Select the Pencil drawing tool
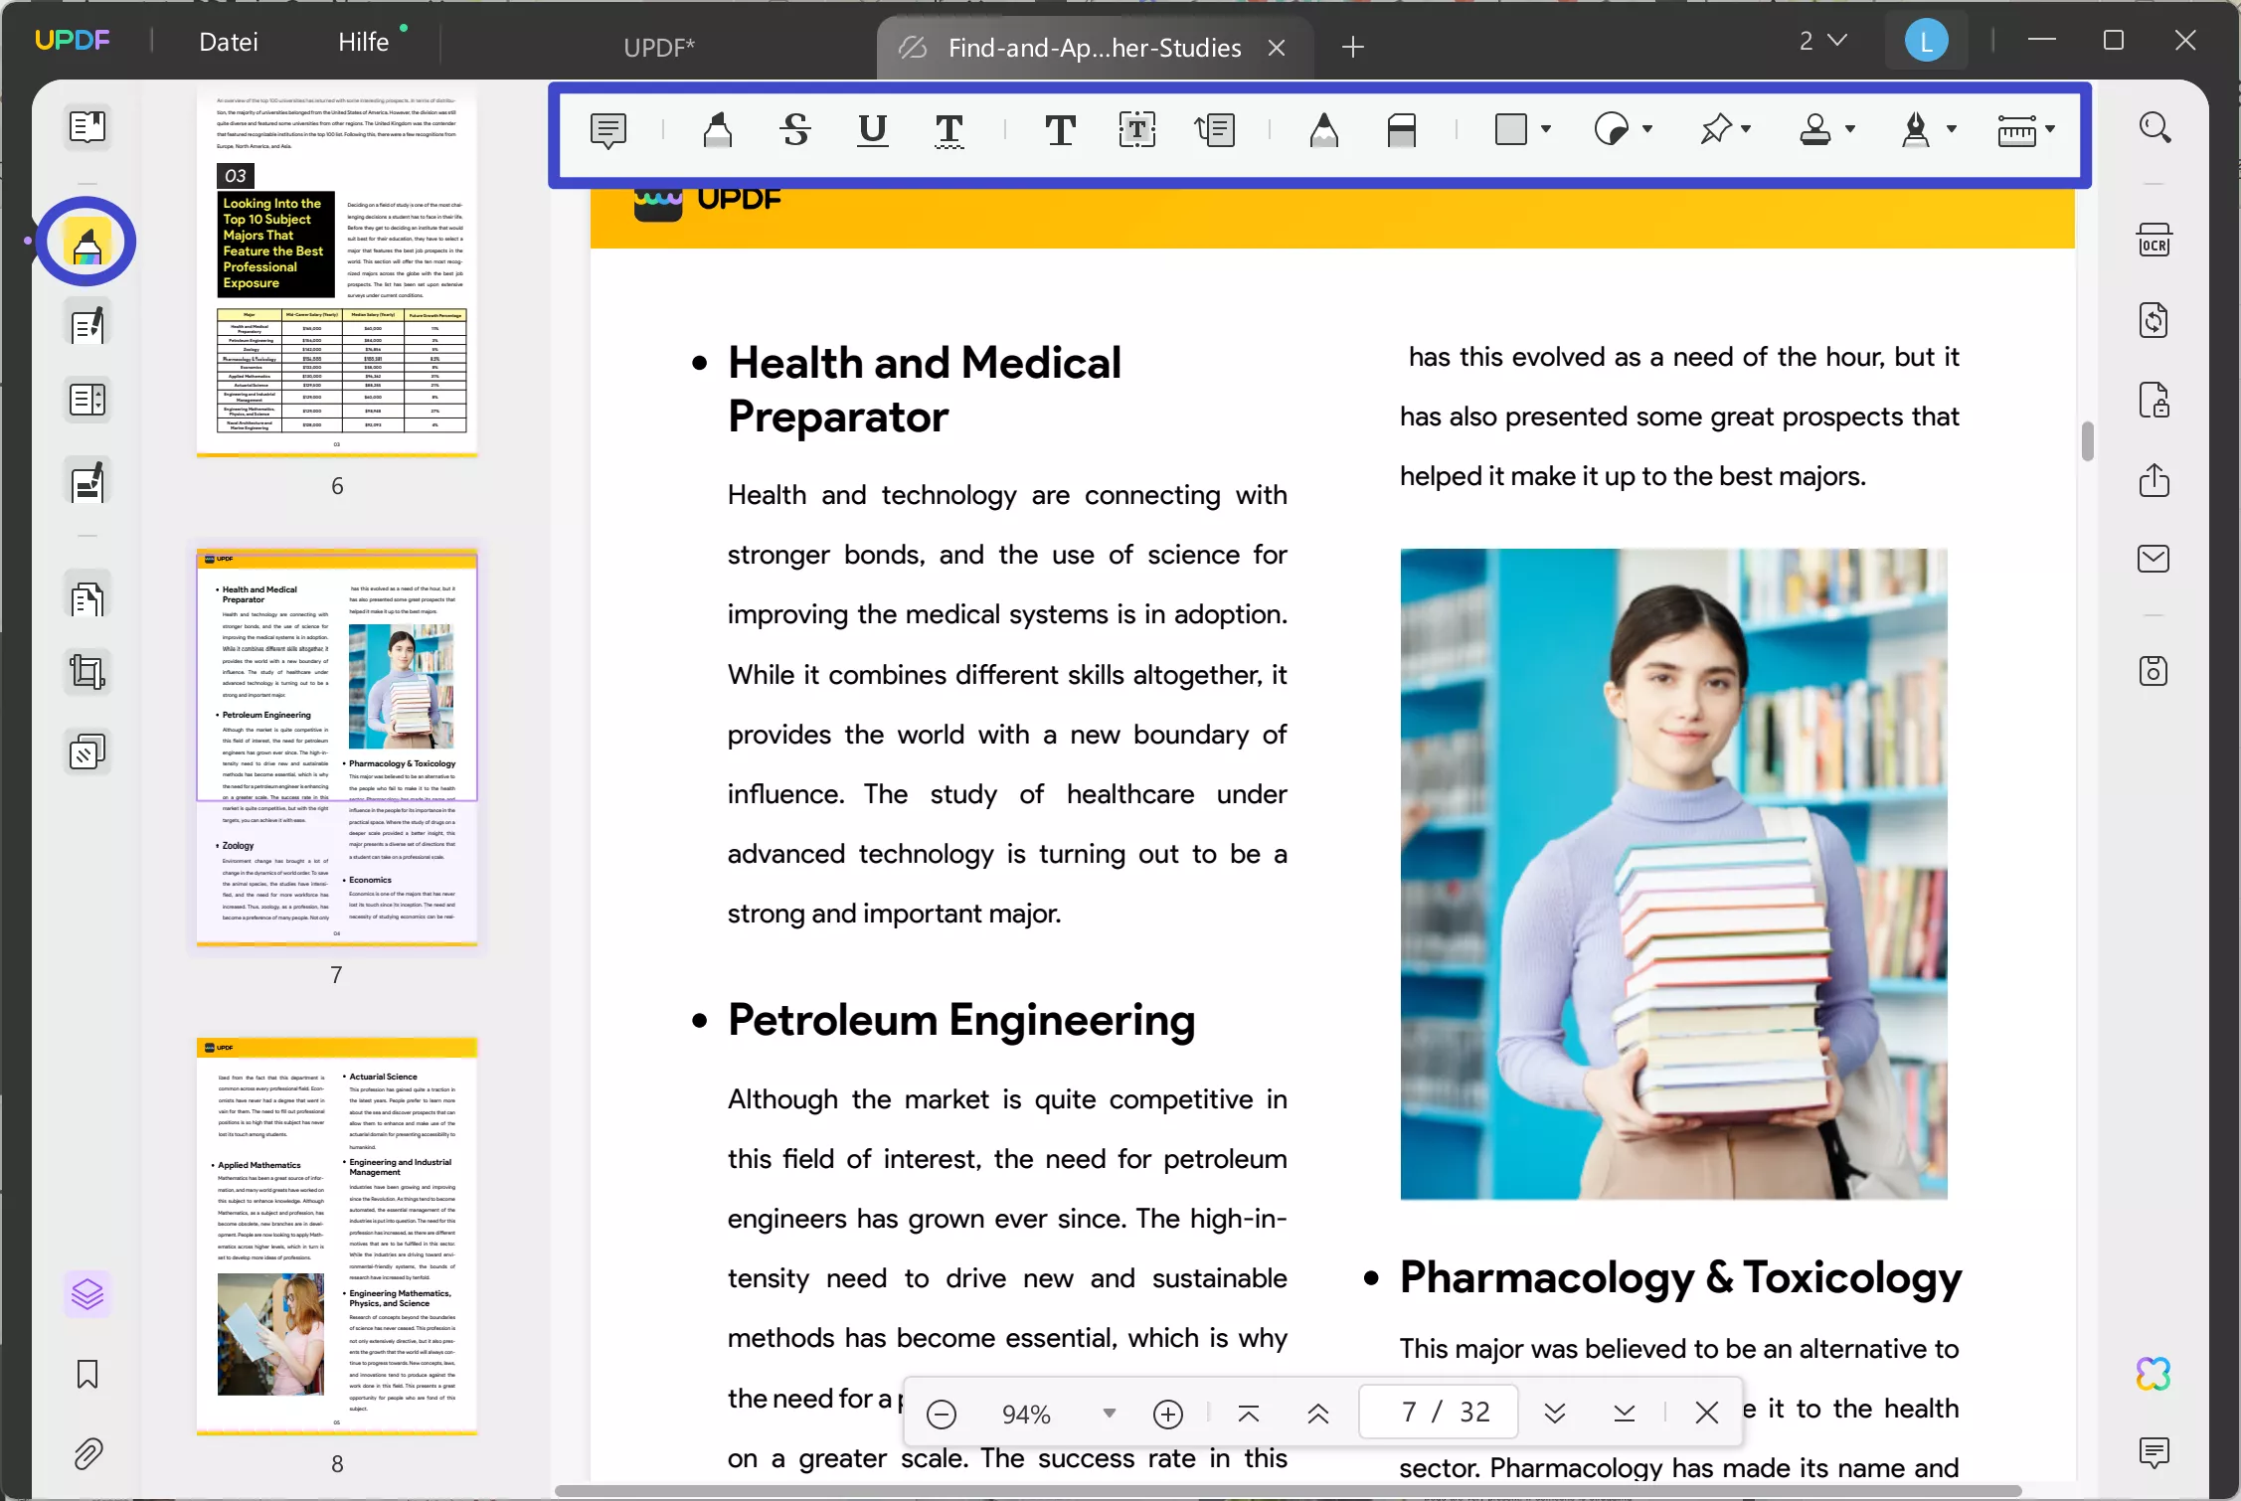Viewport: 2241px width, 1501px height. pos(1326,130)
